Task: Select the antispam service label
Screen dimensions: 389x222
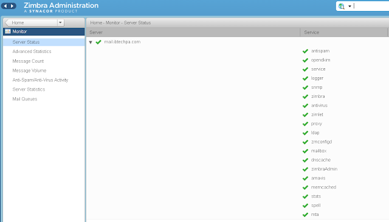Action: [x=320, y=51]
